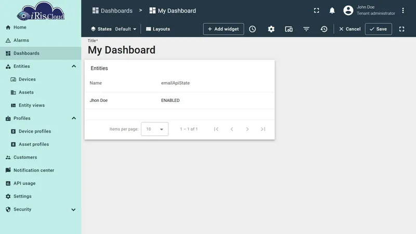Click the Notification center icon
416x234 pixels.
pyautogui.click(x=8, y=171)
